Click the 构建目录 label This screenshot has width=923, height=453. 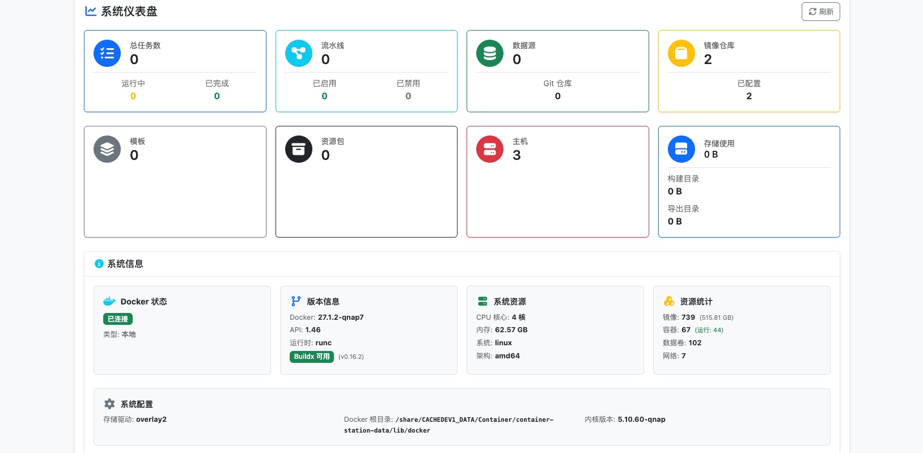(683, 179)
